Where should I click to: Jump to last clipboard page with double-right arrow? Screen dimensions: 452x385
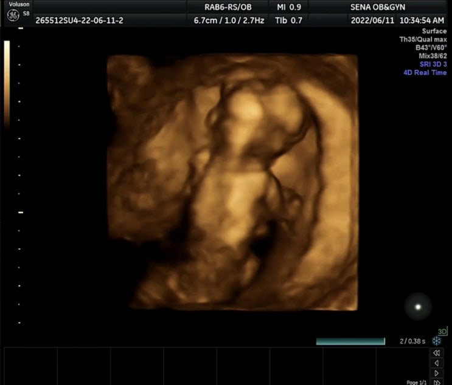(436, 382)
